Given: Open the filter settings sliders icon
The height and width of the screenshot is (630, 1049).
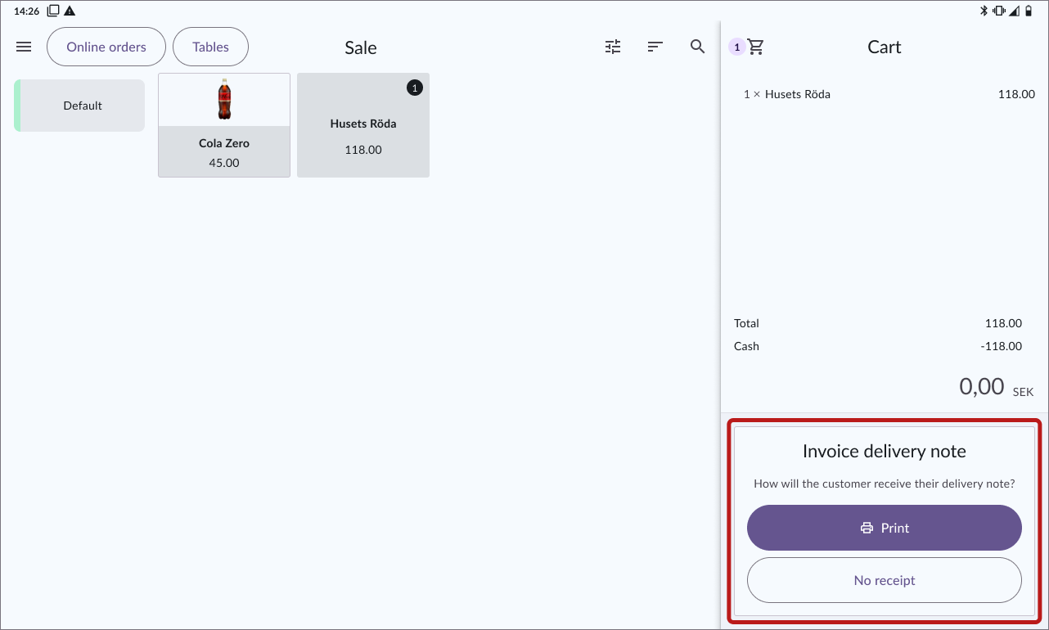Looking at the screenshot, I should tap(613, 47).
